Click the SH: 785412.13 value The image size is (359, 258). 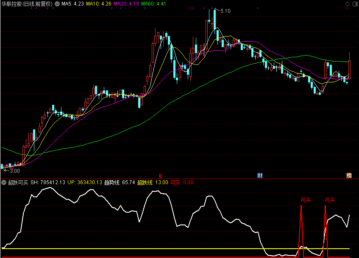tap(48, 182)
